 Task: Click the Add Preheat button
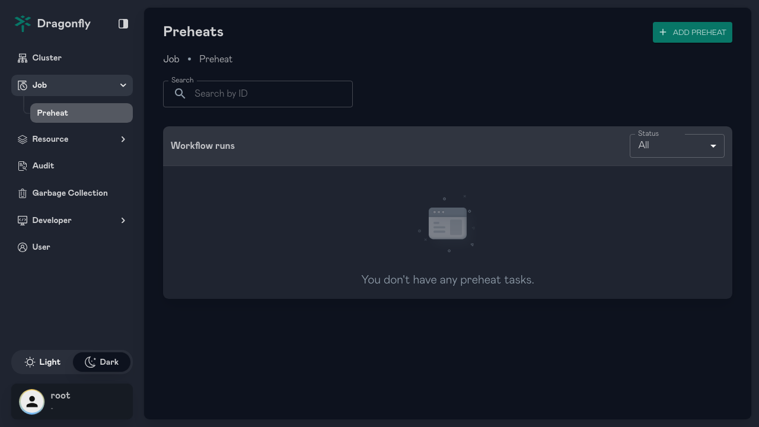click(x=693, y=33)
